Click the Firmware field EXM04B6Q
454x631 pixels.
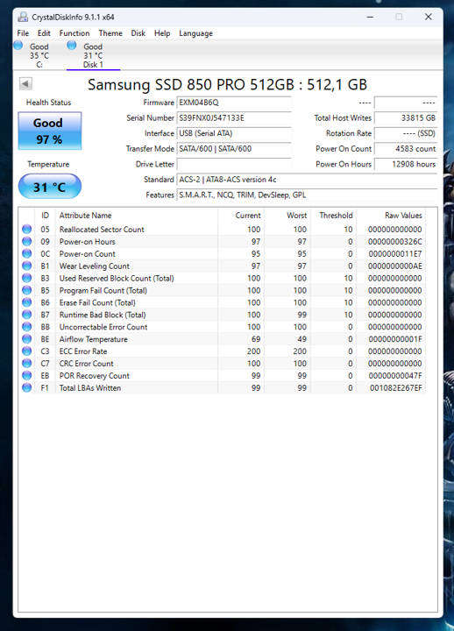point(234,103)
